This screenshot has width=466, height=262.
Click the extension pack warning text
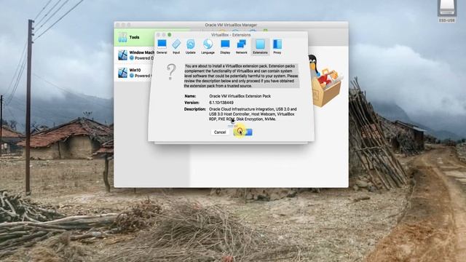(241, 76)
